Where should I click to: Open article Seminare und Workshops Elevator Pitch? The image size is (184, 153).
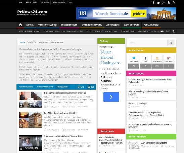(63, 136)
